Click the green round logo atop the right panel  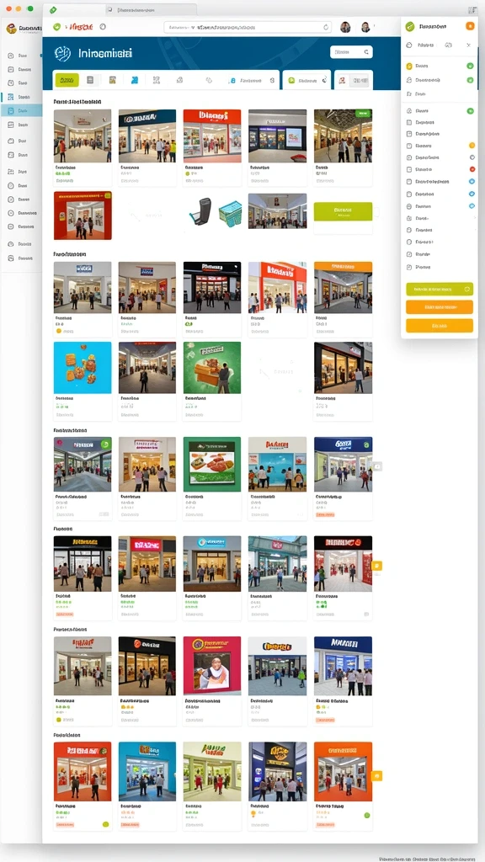pos(410,26)
